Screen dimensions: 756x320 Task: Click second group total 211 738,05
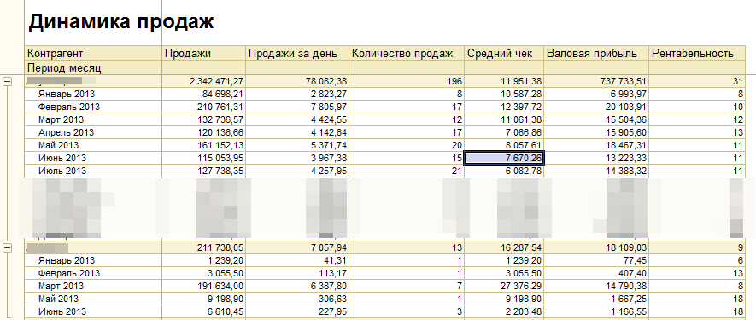coord(221,247)
